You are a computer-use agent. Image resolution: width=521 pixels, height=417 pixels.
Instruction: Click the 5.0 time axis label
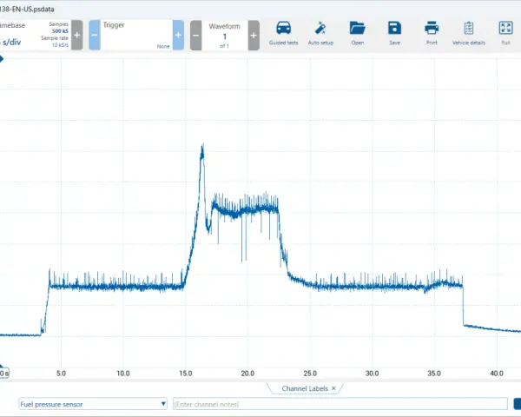point(61,374)
